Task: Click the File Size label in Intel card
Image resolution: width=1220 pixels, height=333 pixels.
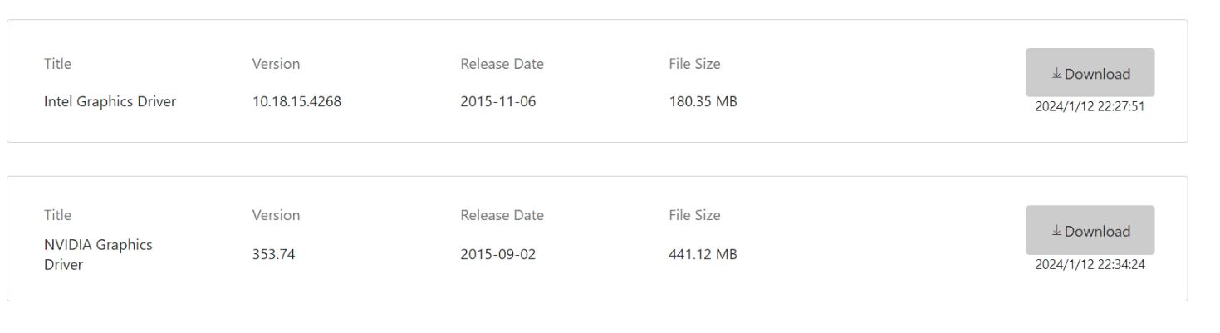Action: coord(694,64)
